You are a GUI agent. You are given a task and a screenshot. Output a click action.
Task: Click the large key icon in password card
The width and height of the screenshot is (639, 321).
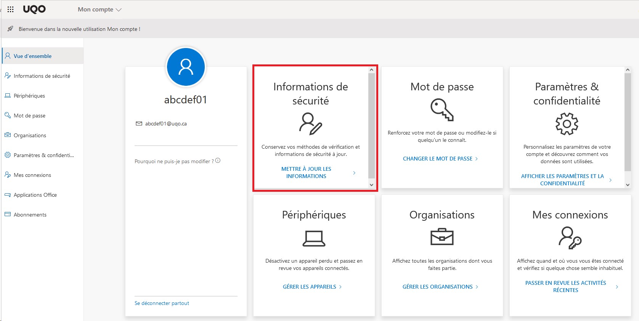point(442,110)
